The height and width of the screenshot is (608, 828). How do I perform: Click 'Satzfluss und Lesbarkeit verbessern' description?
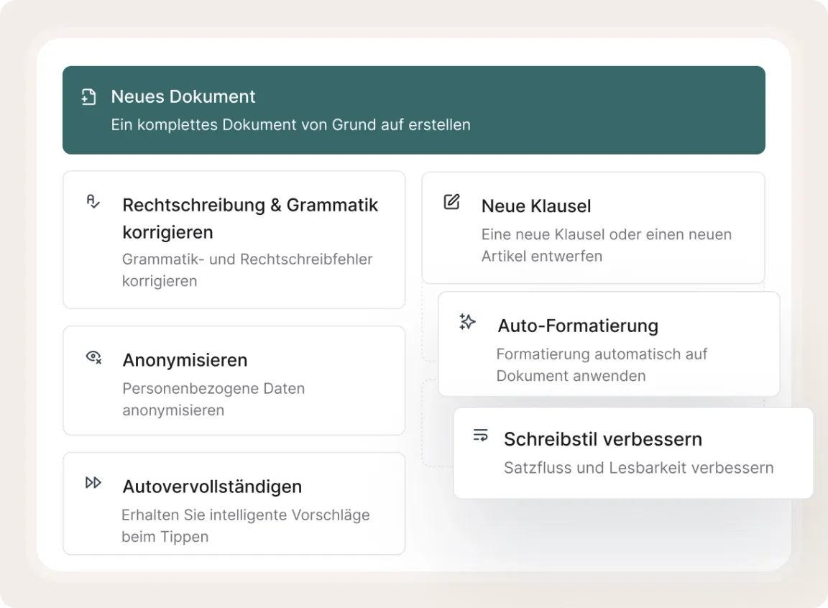click(638, 468)
